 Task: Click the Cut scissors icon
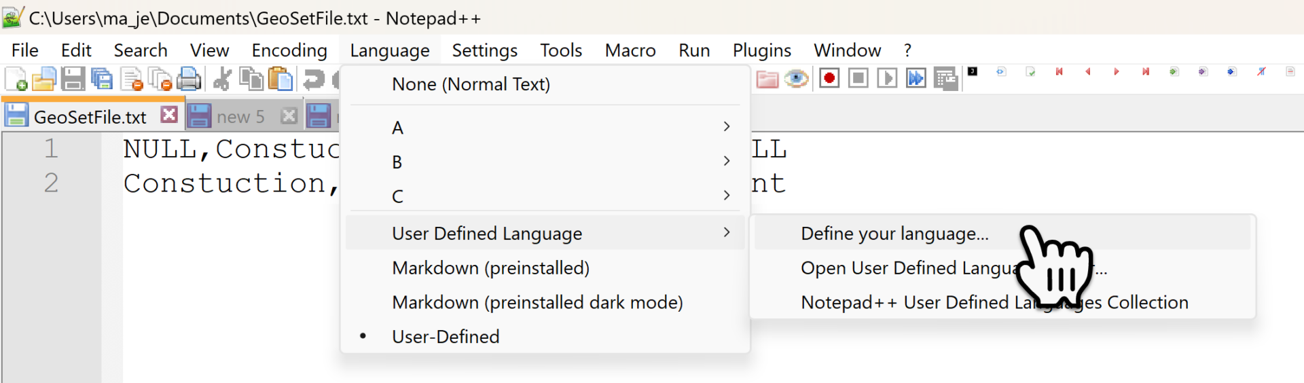pyautogui.click(x=221, y=79)
